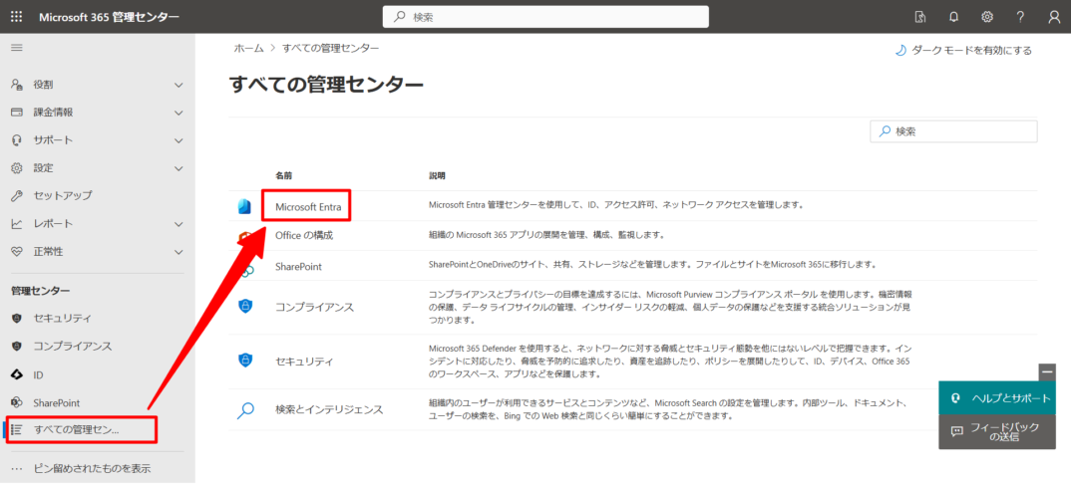The height and width of the screenshot is (484, 1071).
Task: Open the コンプライアンス link in the table
Action: tap(315, 307)
